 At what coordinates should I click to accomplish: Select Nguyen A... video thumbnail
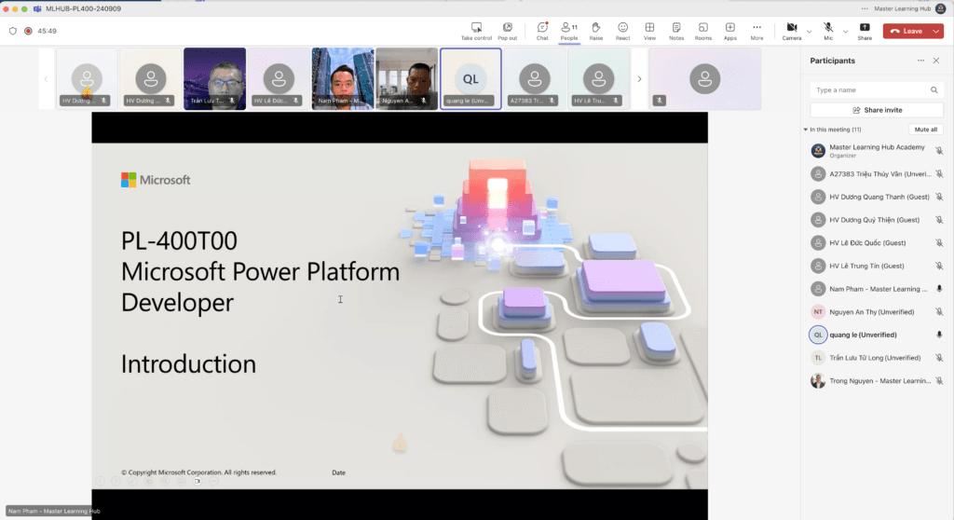[x=406, y=78]
